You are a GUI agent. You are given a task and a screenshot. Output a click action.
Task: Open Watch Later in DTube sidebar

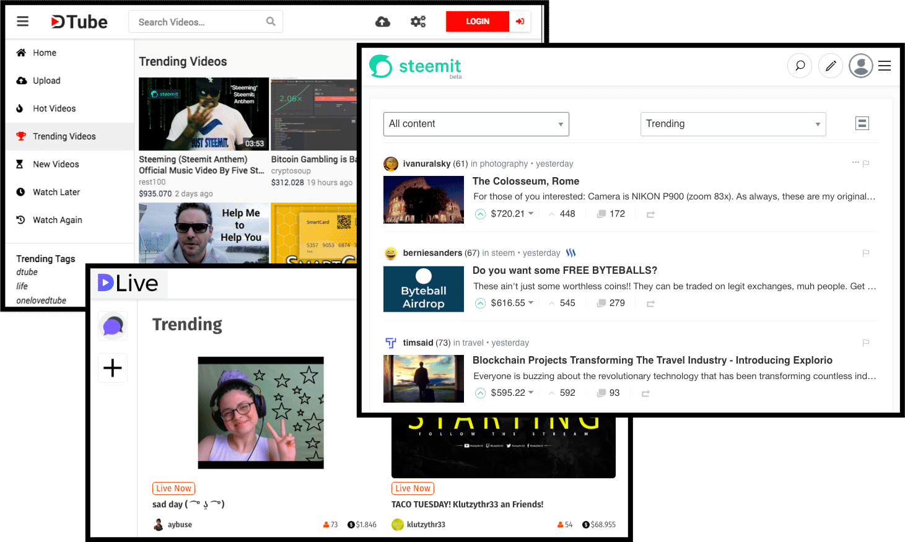[69, 192]
